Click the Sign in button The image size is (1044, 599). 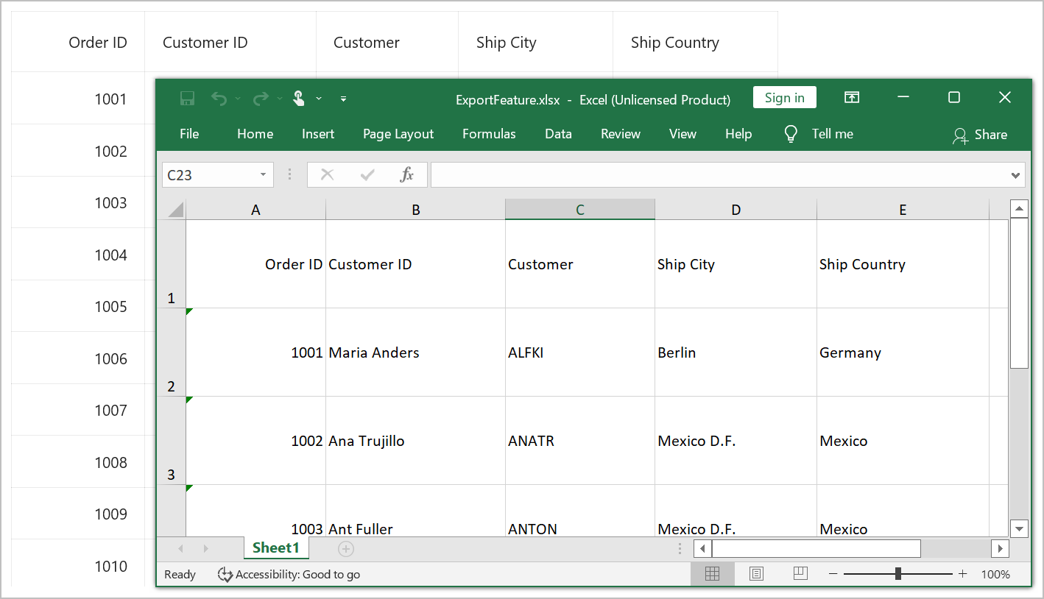click(x=784, y=96)
